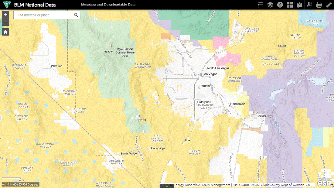Click the search magnifier button
Viewport: 334px width, 188px height.
pos(76,15)
